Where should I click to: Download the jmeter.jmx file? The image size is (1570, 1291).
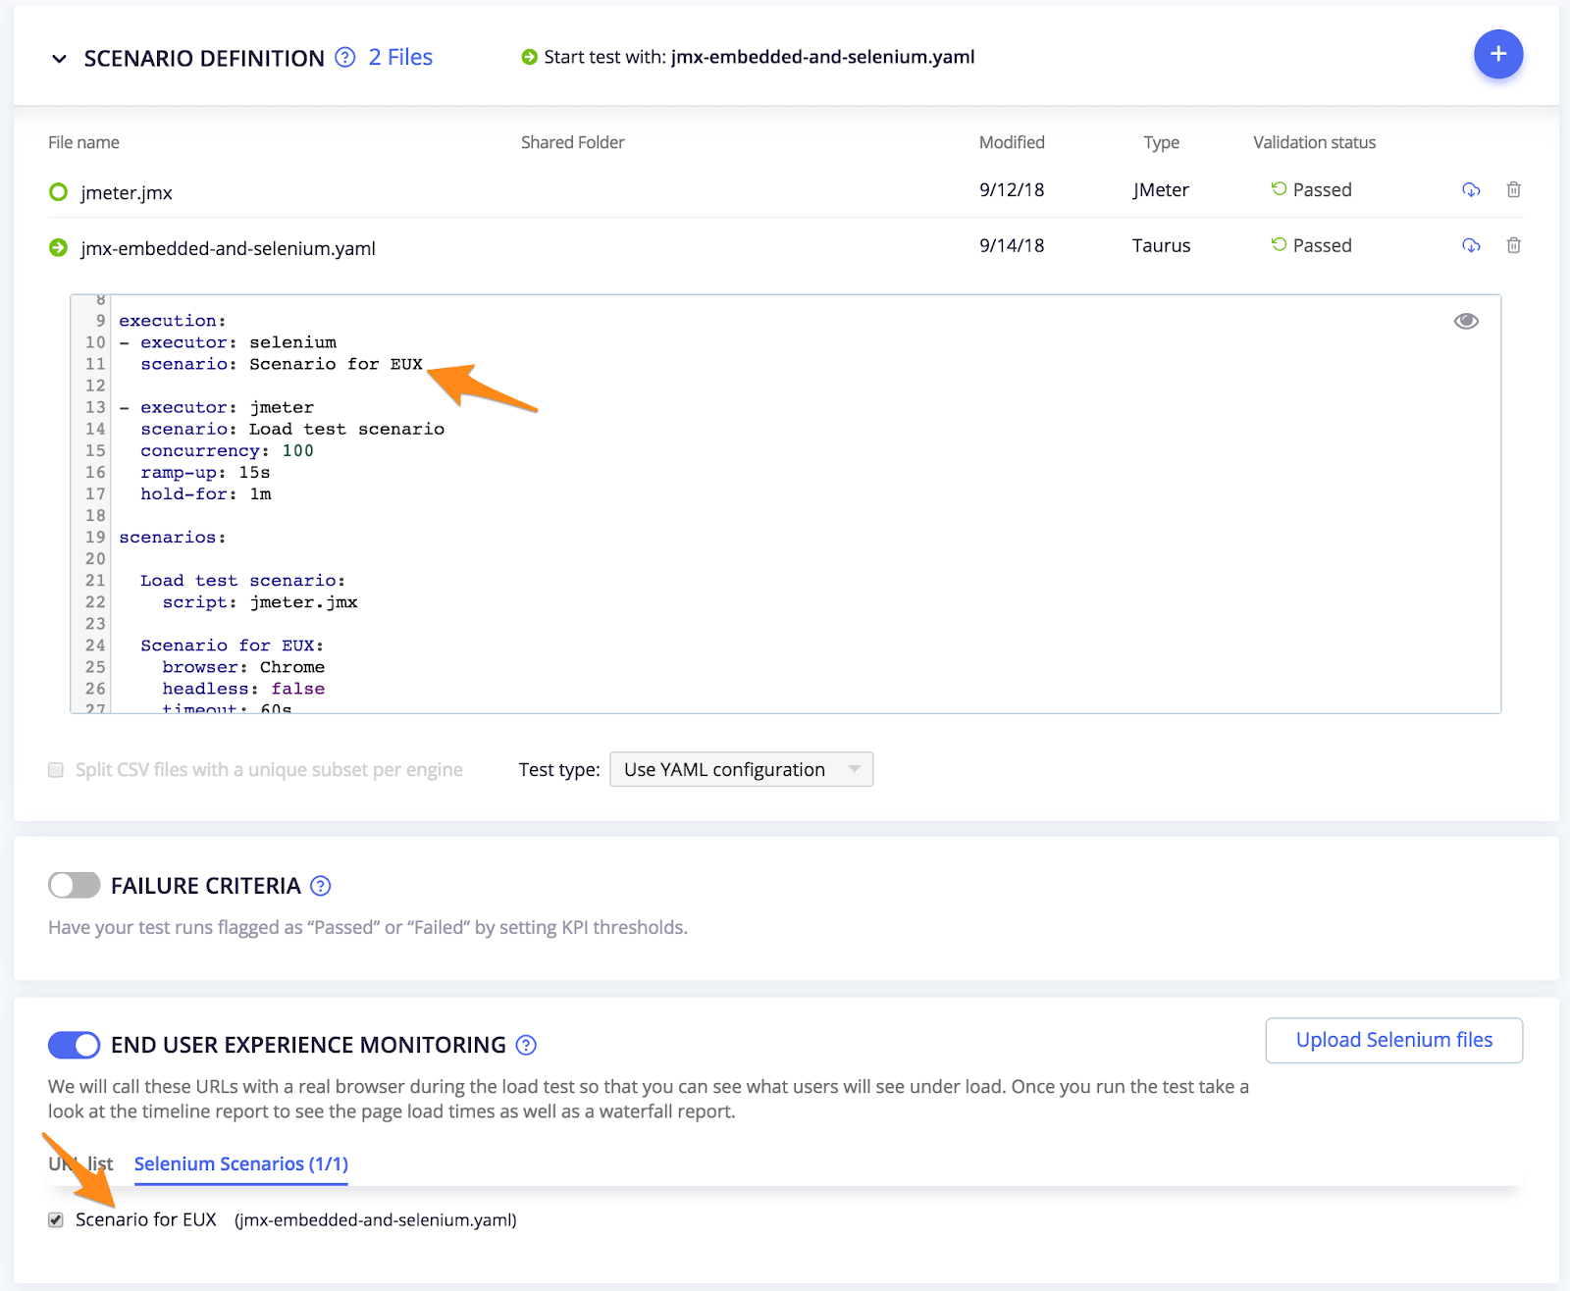(x=1471, y=189)
